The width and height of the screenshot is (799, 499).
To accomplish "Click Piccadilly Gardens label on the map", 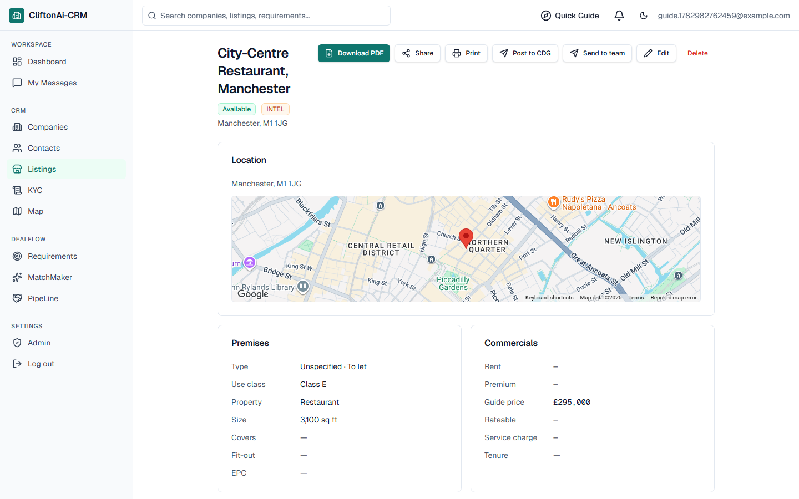I will tap(453, 283).
